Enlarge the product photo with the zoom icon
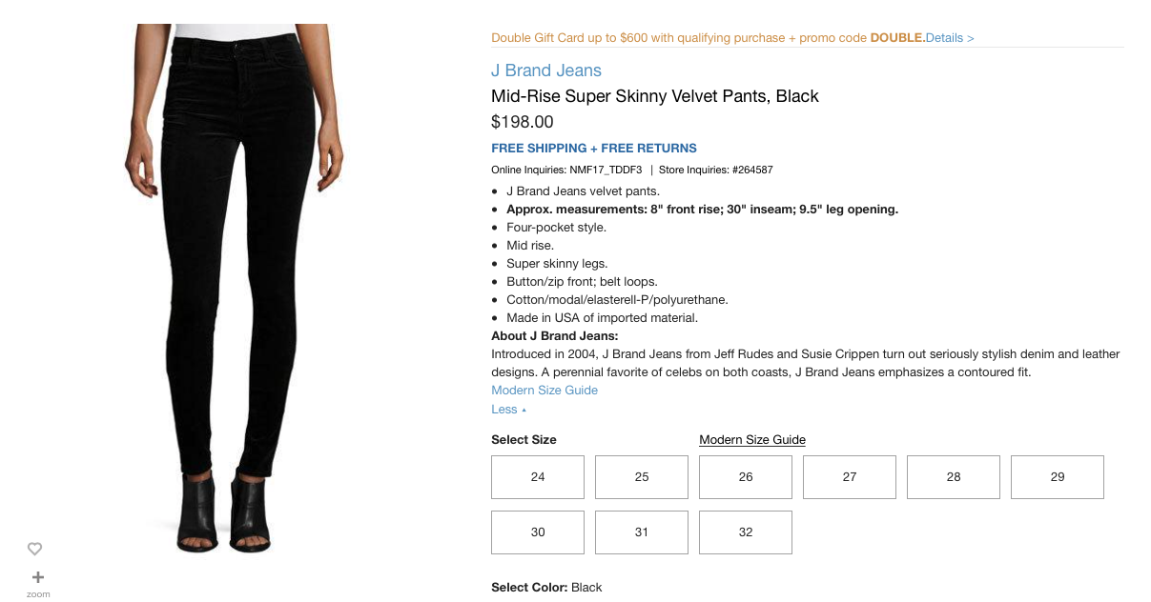The width and height of the screenshot is (1151, 602). point(37,577)
